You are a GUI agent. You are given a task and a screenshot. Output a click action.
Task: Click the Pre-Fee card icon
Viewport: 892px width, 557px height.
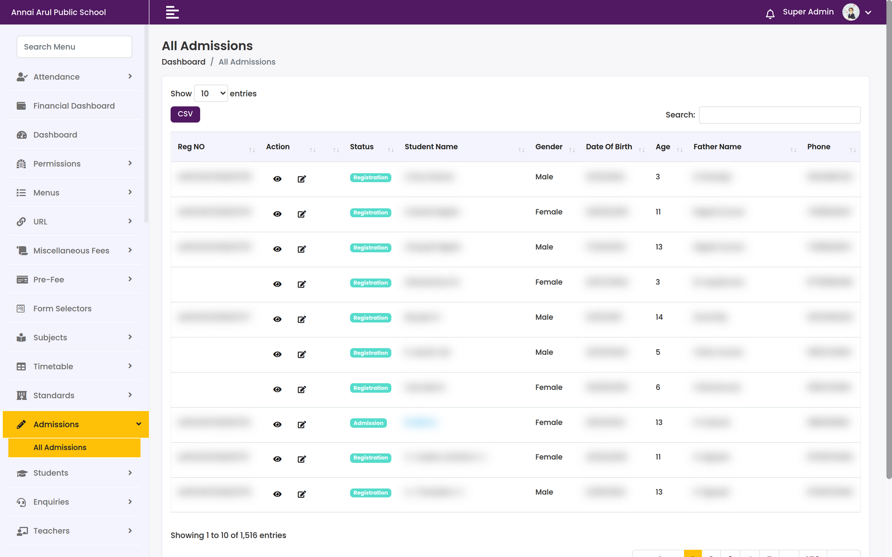[x=22, y=280]
